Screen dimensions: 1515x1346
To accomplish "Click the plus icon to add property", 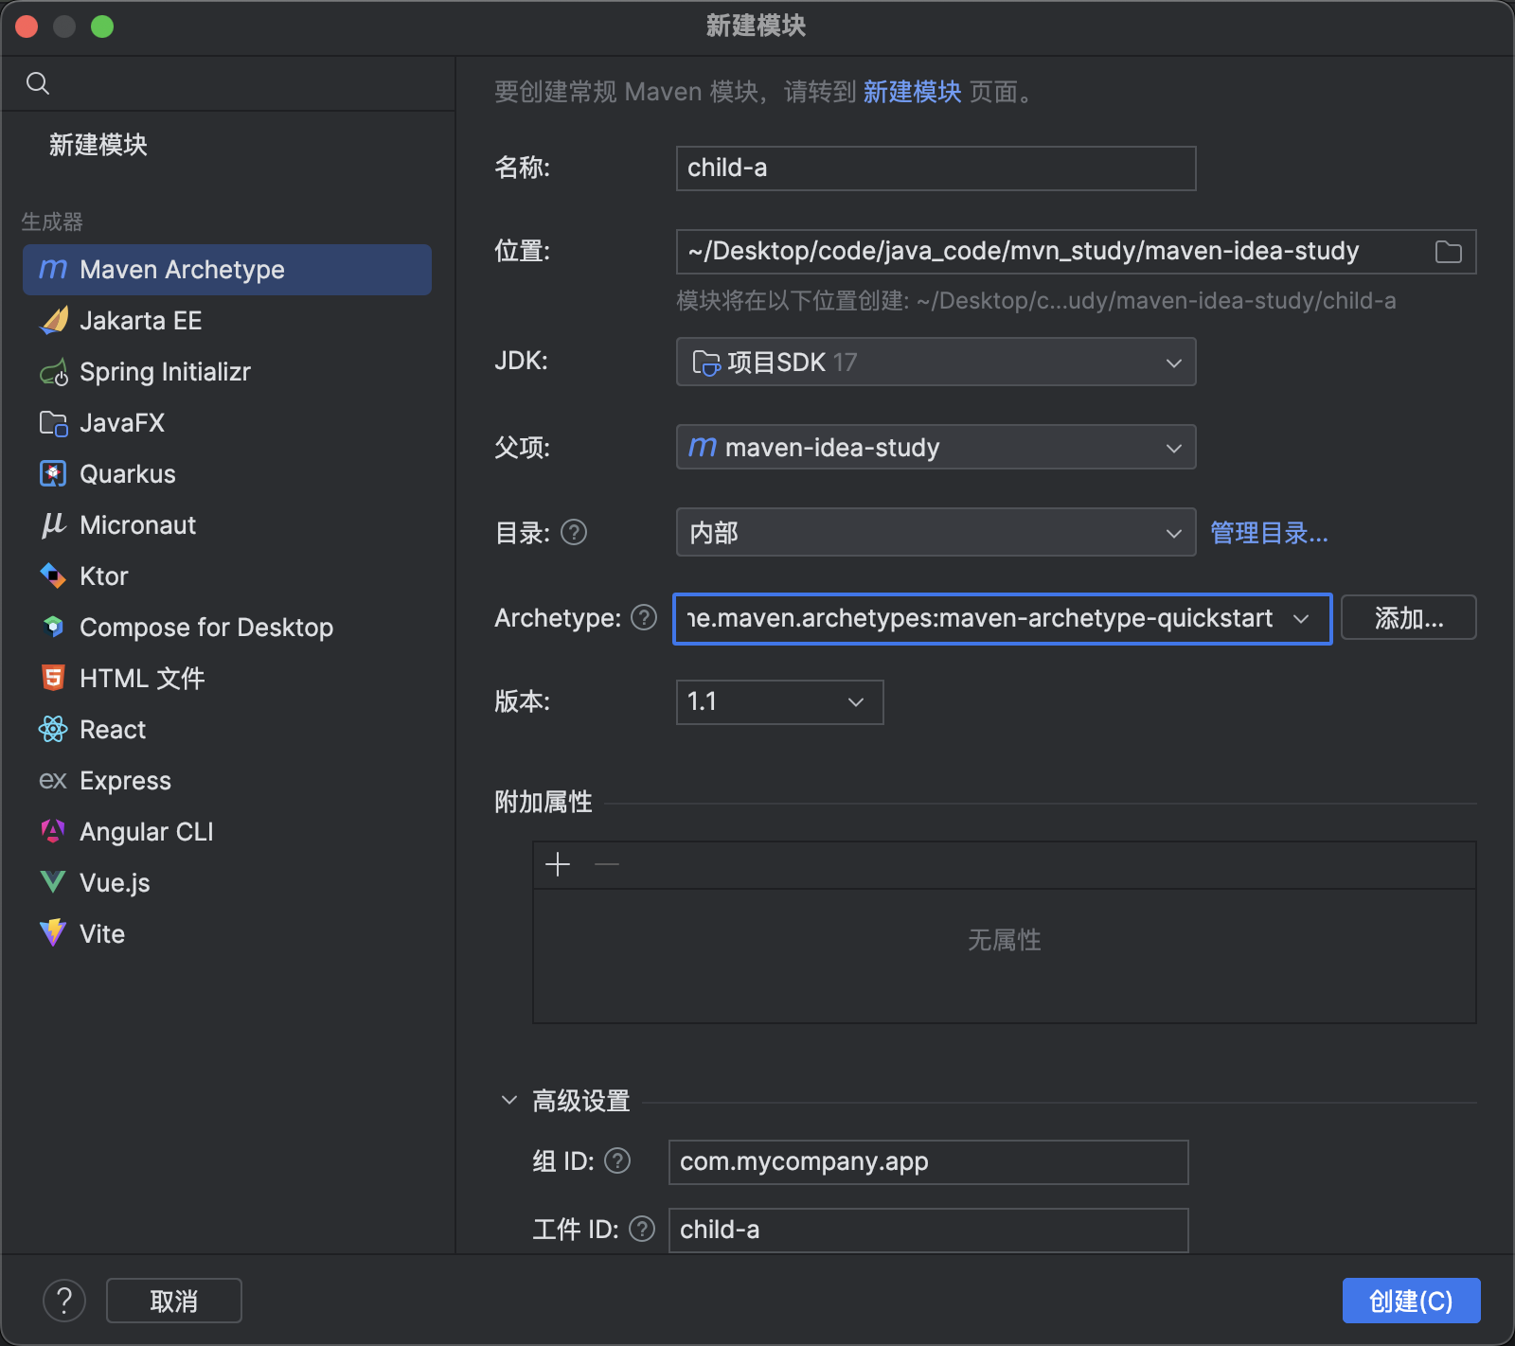I will [x=558, y=864].
